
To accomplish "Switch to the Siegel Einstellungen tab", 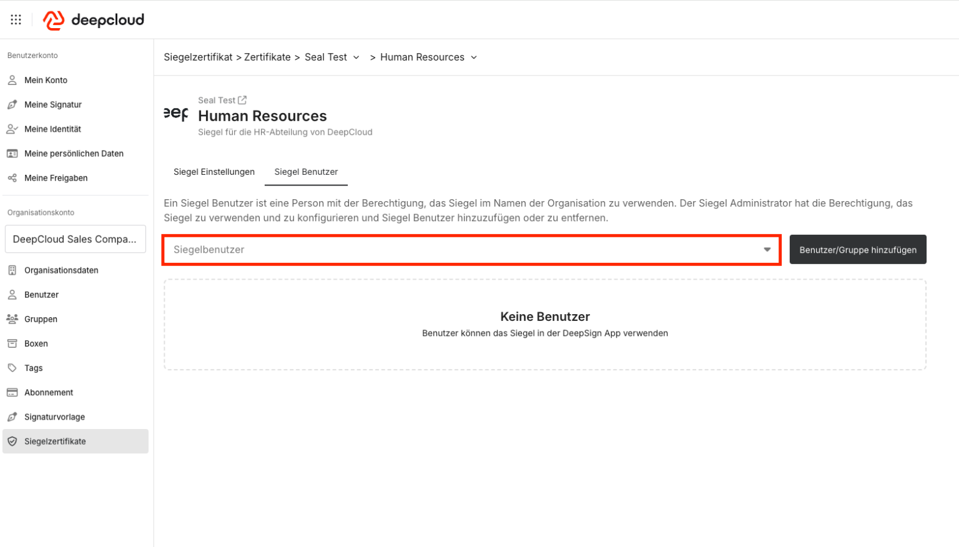I will pos(214,172).
